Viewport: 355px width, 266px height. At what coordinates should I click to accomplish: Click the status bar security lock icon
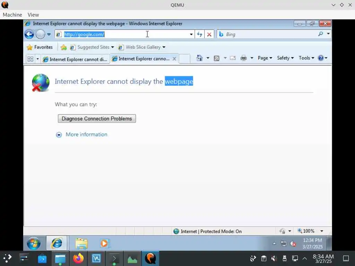tap(282, 231)
